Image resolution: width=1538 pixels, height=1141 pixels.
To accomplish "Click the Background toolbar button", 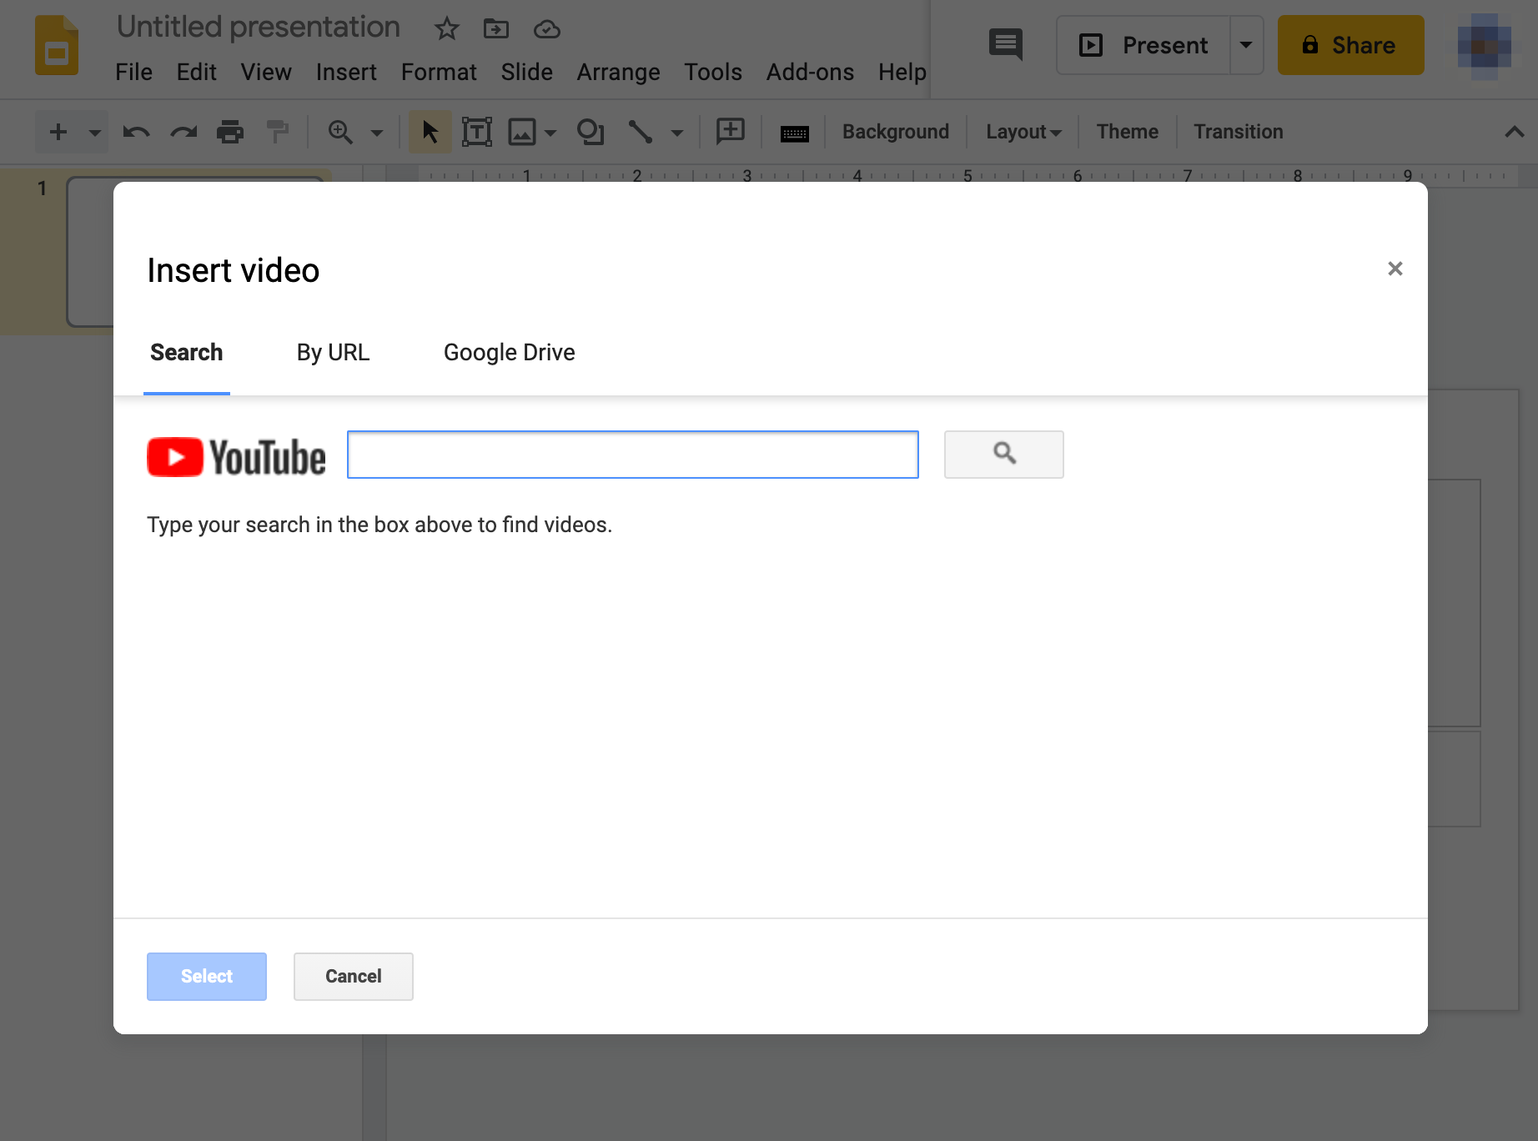I will tap(896, 132).
